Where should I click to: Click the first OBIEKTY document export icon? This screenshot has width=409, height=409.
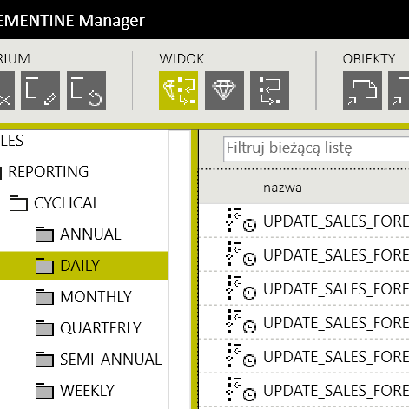tap(362, 90)
